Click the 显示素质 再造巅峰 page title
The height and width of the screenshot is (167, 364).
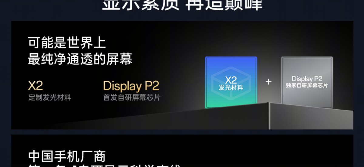pyautogui.click(x=182, y=5)
